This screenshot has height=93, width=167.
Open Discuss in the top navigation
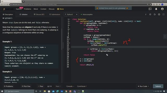(52, 9)
